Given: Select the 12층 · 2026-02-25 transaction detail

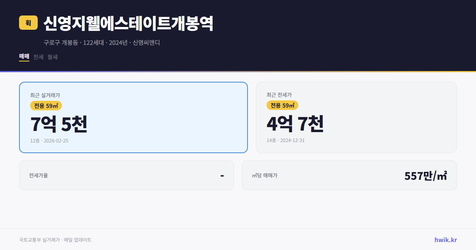Looking at the screenshot, I should (49, 140).
